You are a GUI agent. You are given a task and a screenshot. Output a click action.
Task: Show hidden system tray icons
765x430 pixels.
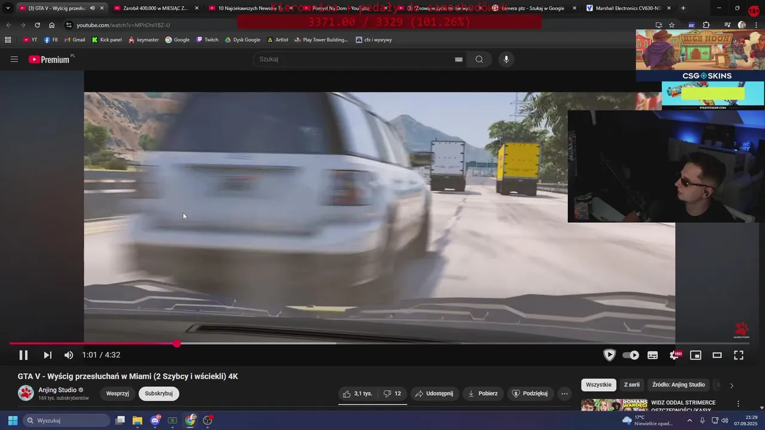tap(689, 420)
